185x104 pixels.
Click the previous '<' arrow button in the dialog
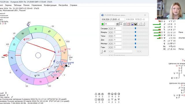coord(140,24)
